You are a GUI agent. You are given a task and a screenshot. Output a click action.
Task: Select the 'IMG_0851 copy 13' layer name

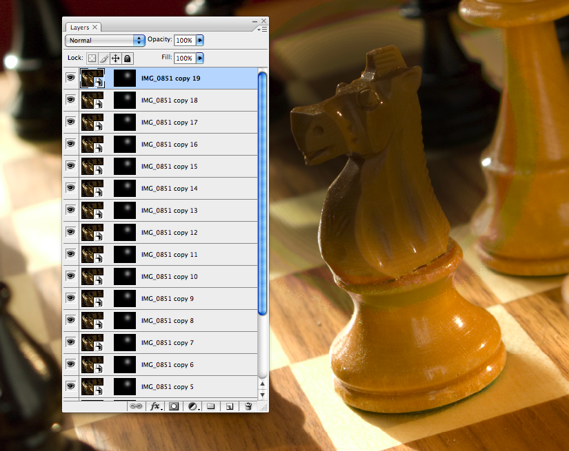(170, 211)
